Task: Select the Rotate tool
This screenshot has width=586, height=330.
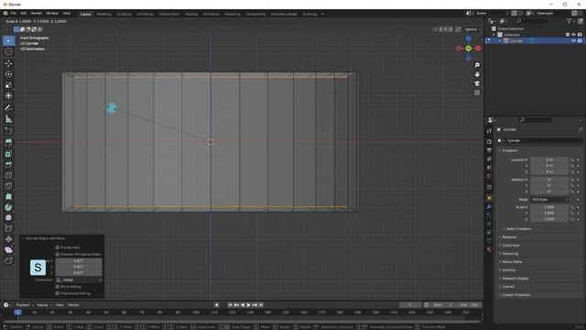Action: [8, 74]
